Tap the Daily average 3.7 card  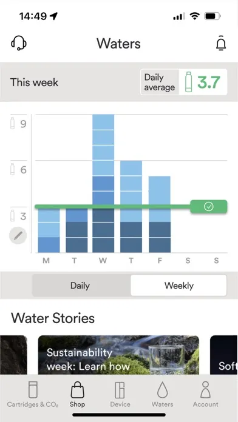click(183, 82)
